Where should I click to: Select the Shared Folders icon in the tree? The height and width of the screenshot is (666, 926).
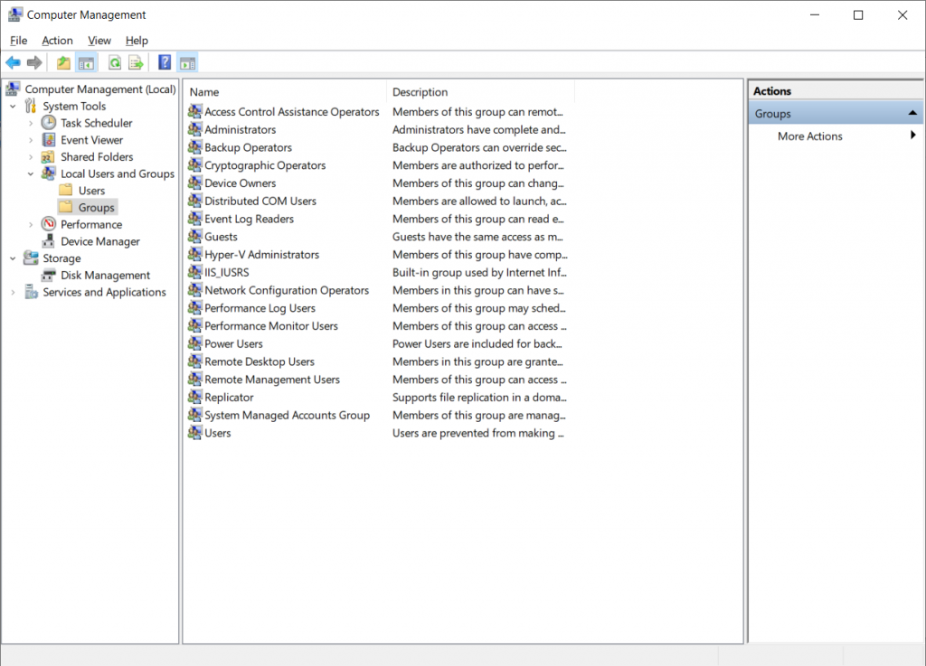49,157
